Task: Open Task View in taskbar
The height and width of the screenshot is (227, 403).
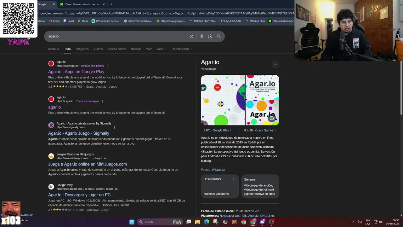Action: pos(188,222)
